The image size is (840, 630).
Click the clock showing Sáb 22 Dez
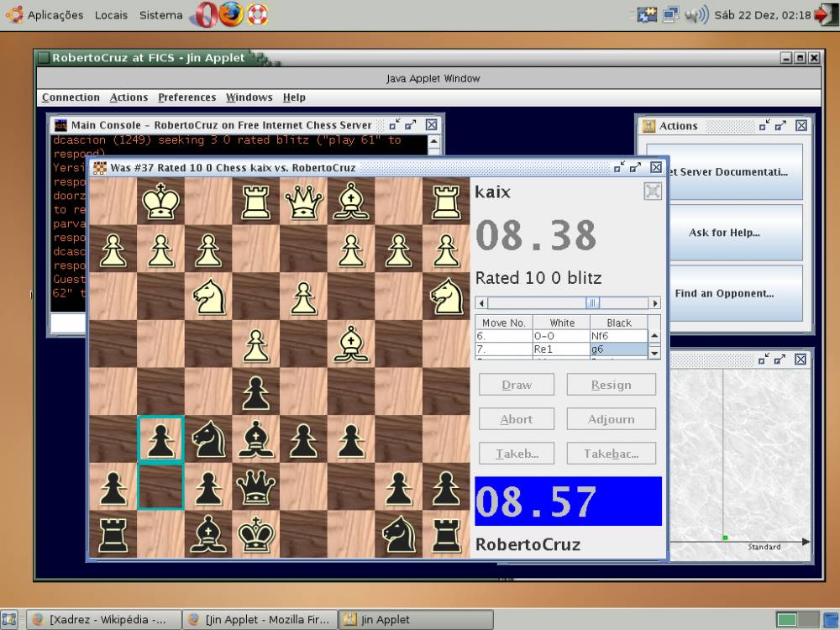pyautogui.click(x=763, y=15)
